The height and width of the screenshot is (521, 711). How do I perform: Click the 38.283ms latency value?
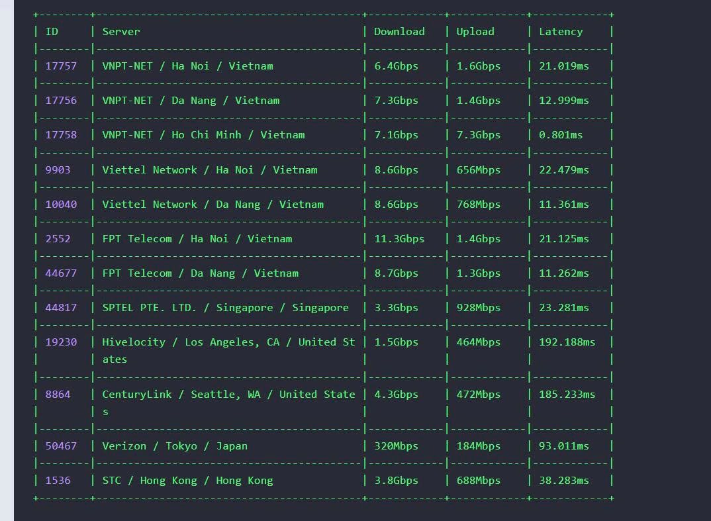(563, 481)
